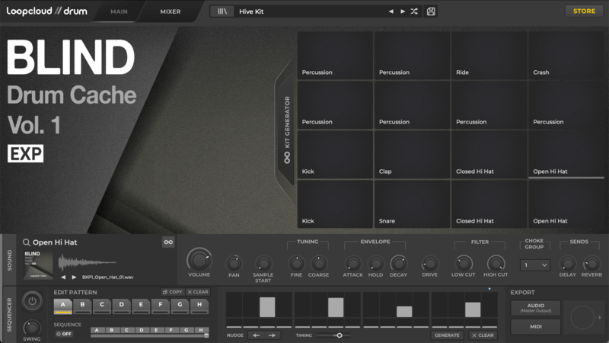Open the preset library browser icon
609x343 pixels.
tap(222, 11)
